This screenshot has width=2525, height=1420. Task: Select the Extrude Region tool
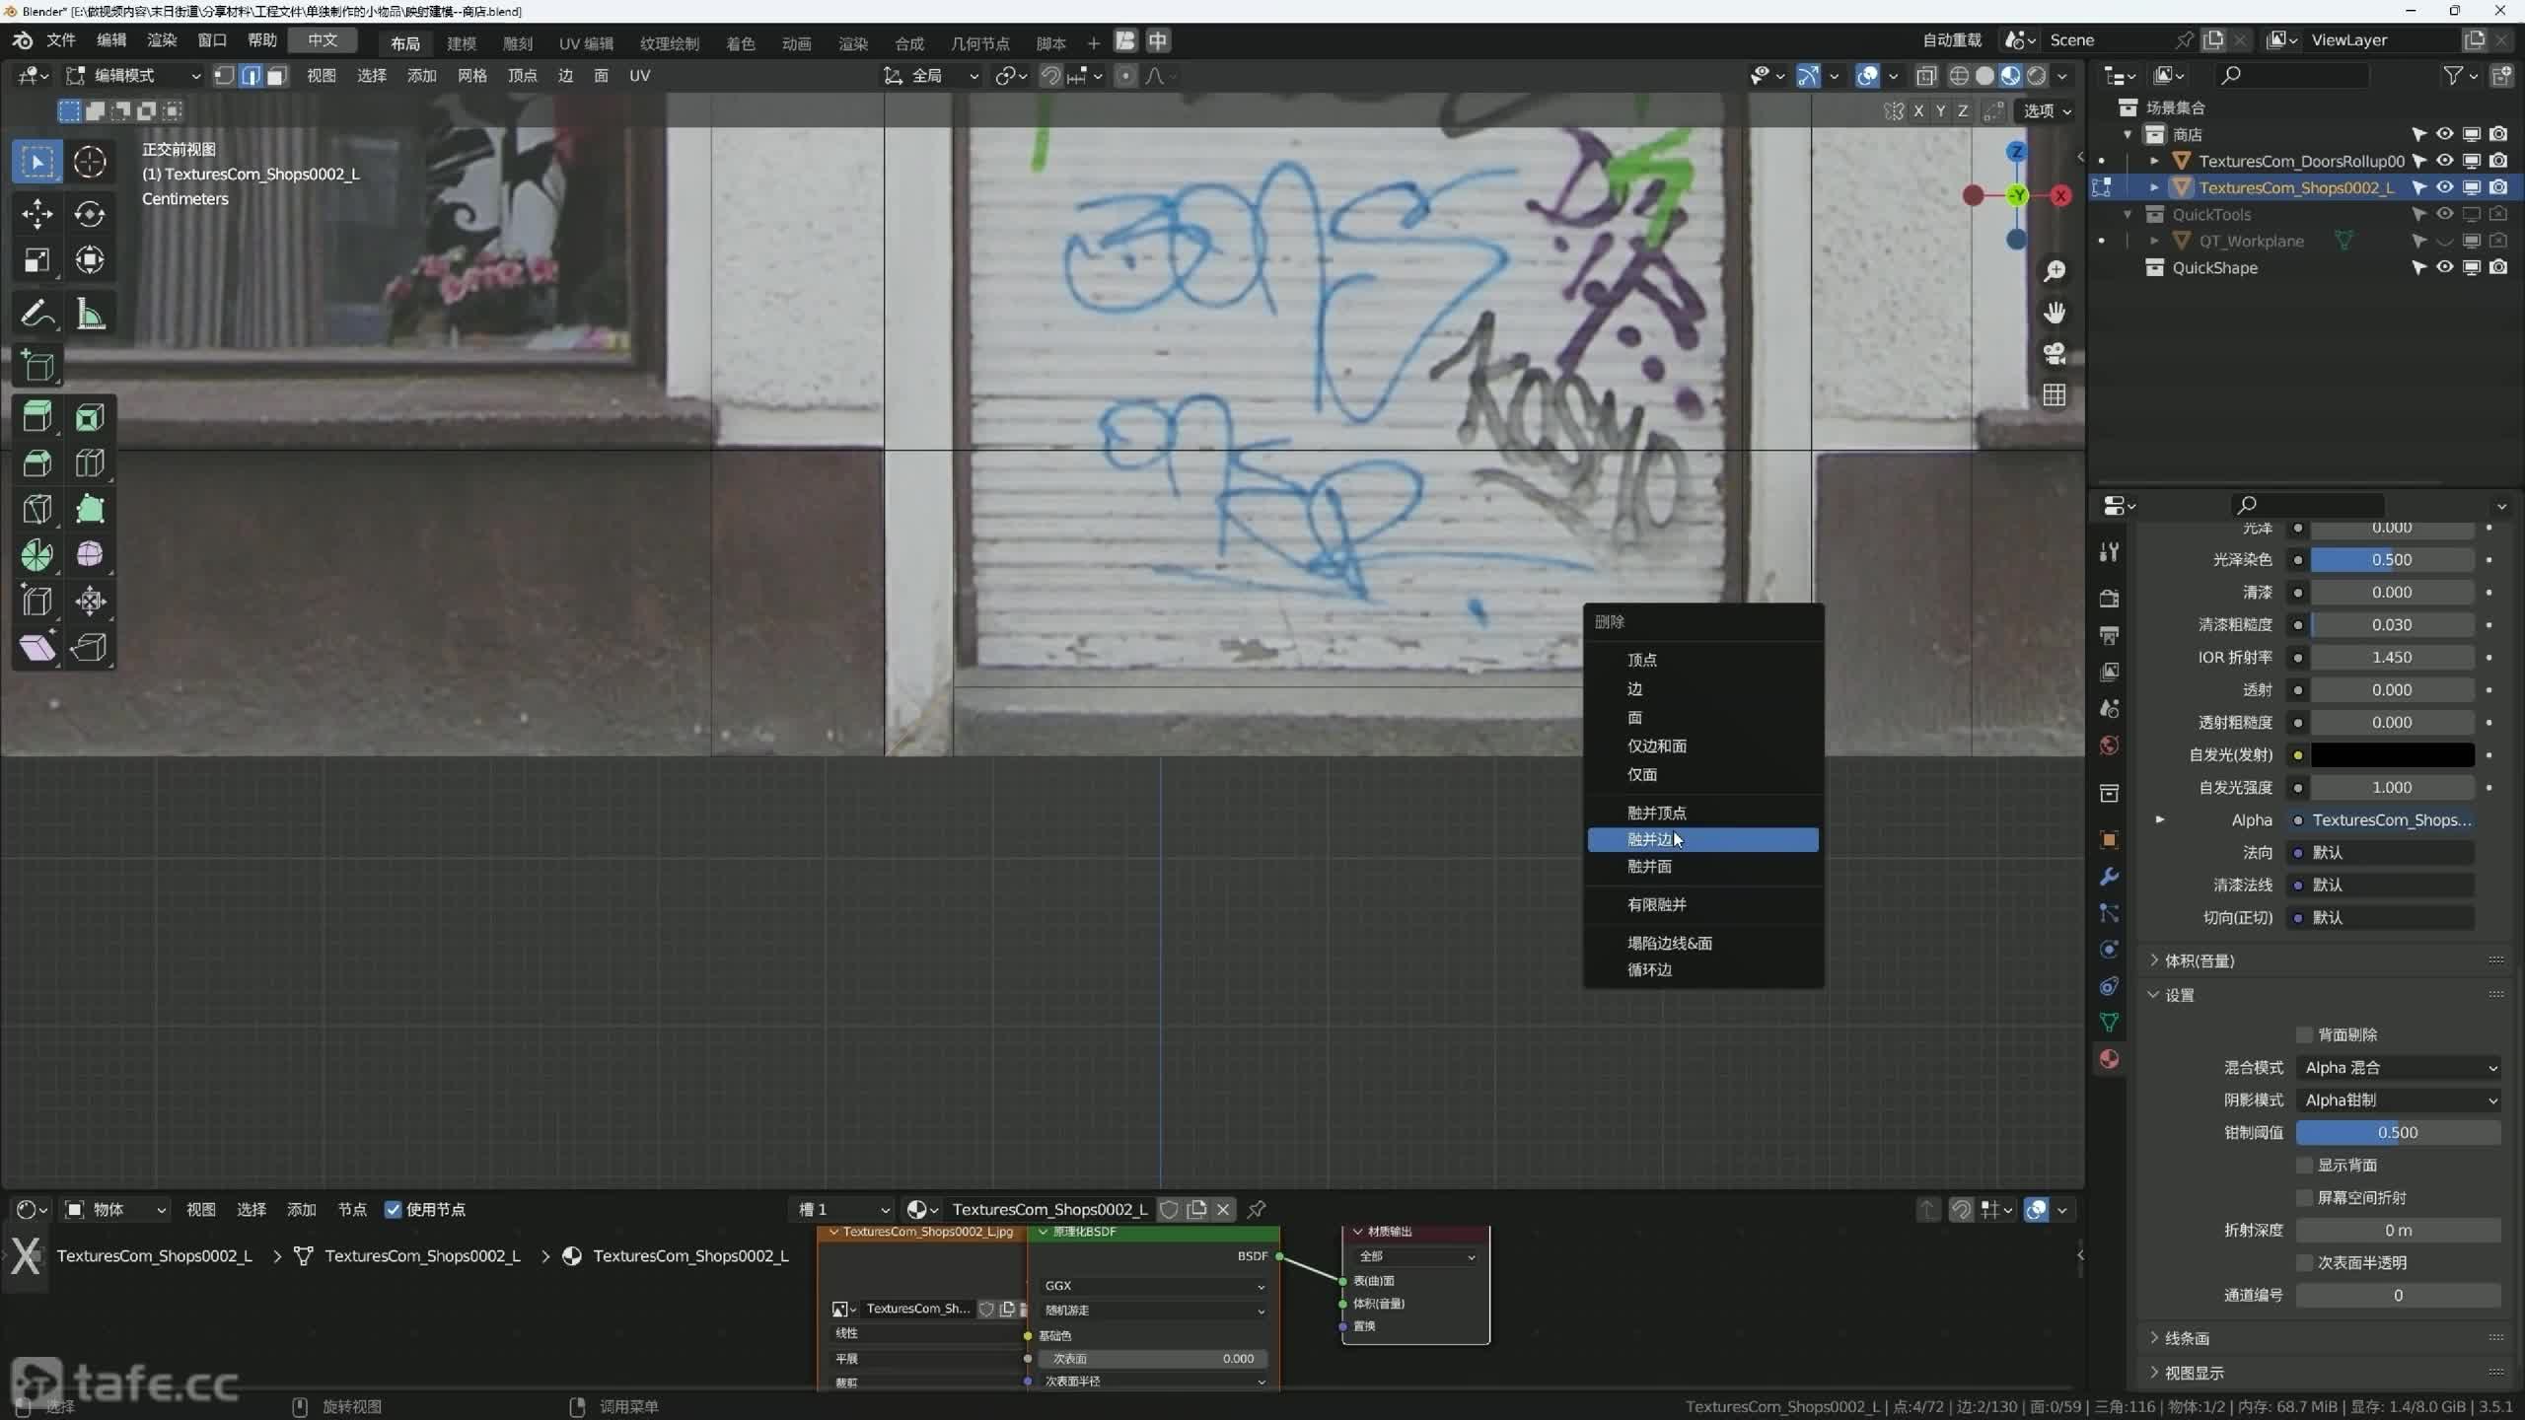pos(36,418)
